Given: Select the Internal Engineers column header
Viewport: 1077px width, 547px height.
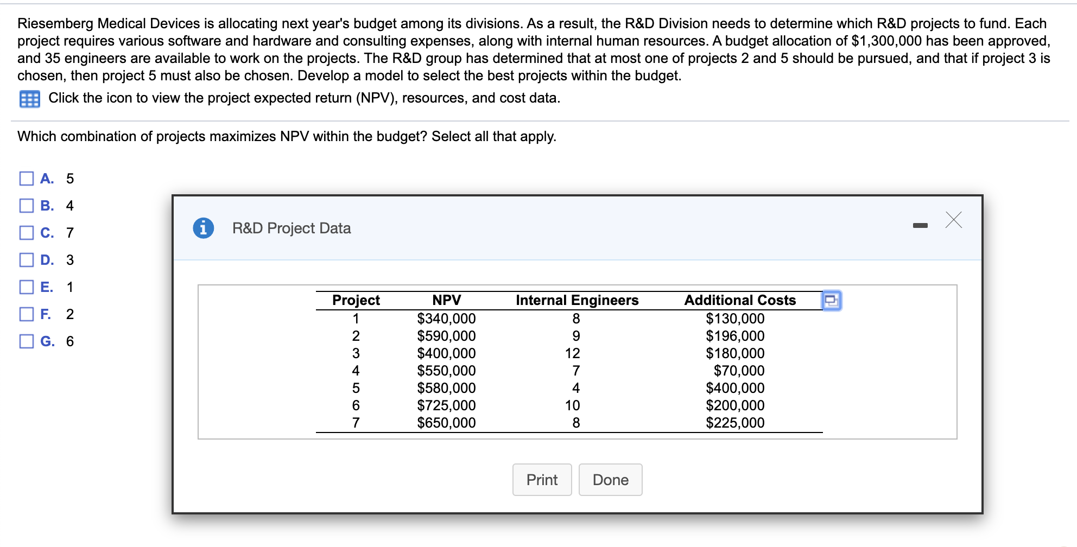Looking at the screenshot, I should pos(577,300).
